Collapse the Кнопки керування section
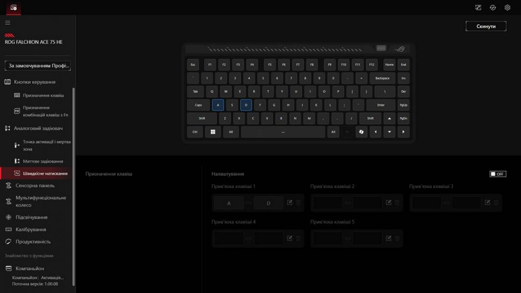This screenshot has width=521, height=293. click(x=34, y=82)
